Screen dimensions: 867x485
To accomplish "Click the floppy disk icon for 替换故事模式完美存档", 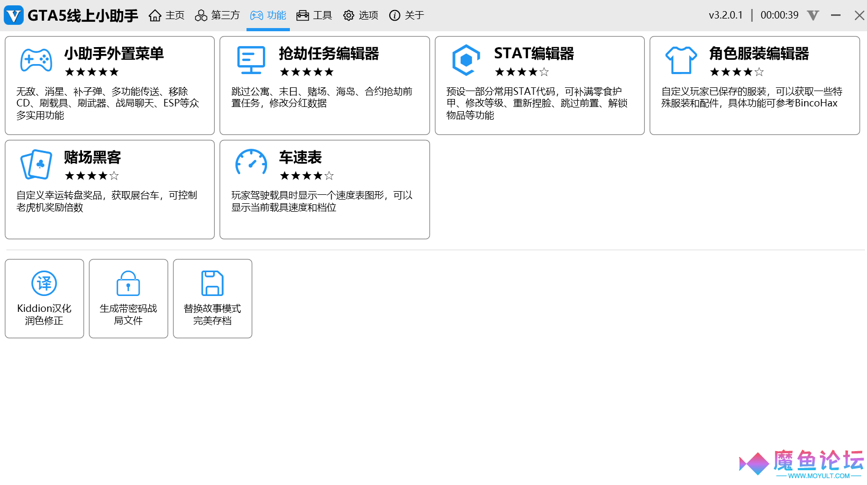I will (x=213, y=283).
